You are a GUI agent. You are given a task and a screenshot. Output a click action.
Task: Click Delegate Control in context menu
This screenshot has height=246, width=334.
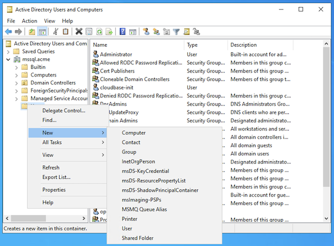pos(67,111)
